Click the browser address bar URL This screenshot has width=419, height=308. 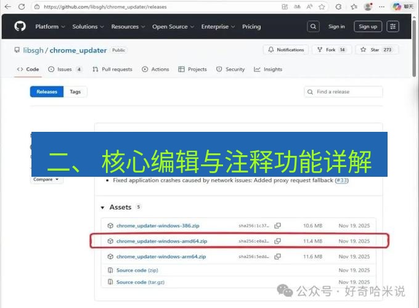[105, 7]
